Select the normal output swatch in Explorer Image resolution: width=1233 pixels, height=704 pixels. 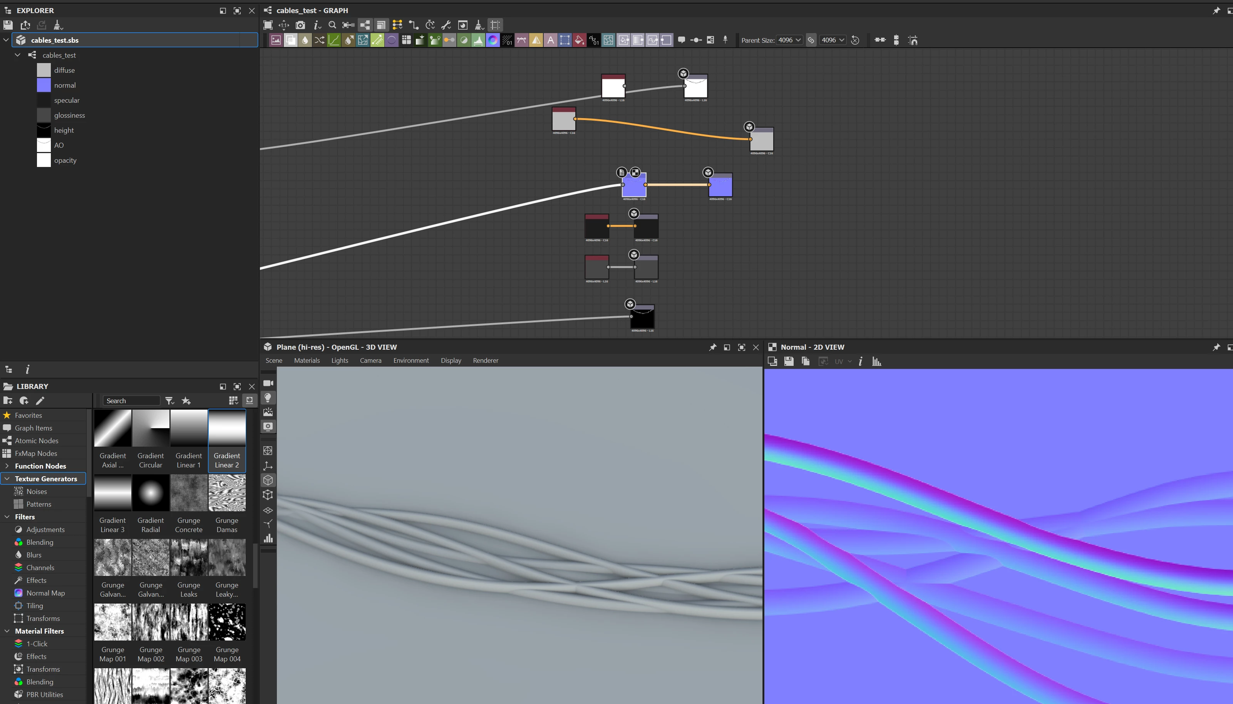(x=44, y=85)
